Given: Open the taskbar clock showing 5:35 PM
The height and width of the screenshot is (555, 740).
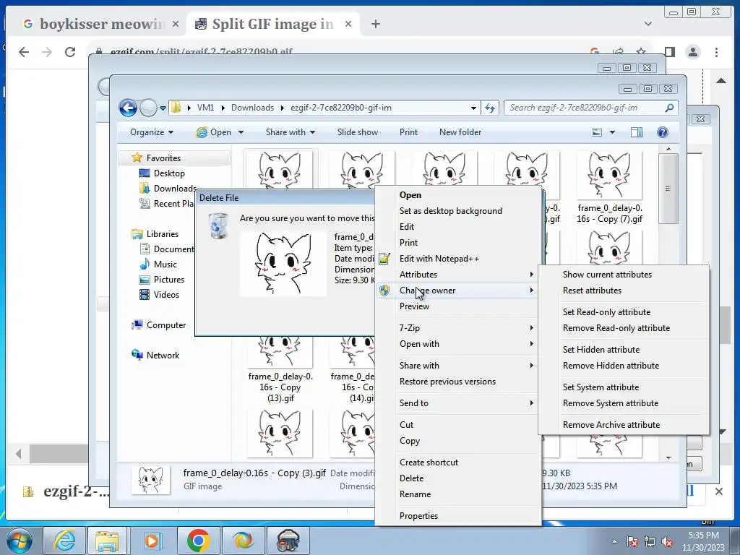Looking at the screenshot, I should click(x=703, y=541).
